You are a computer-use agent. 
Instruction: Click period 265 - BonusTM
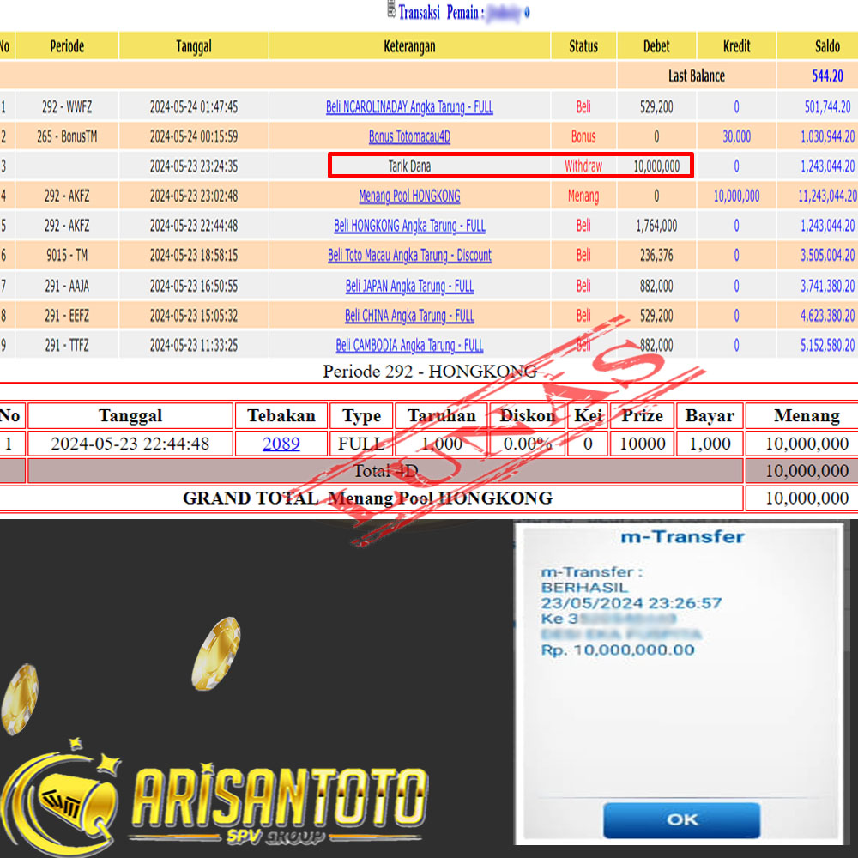click(67, 136)
